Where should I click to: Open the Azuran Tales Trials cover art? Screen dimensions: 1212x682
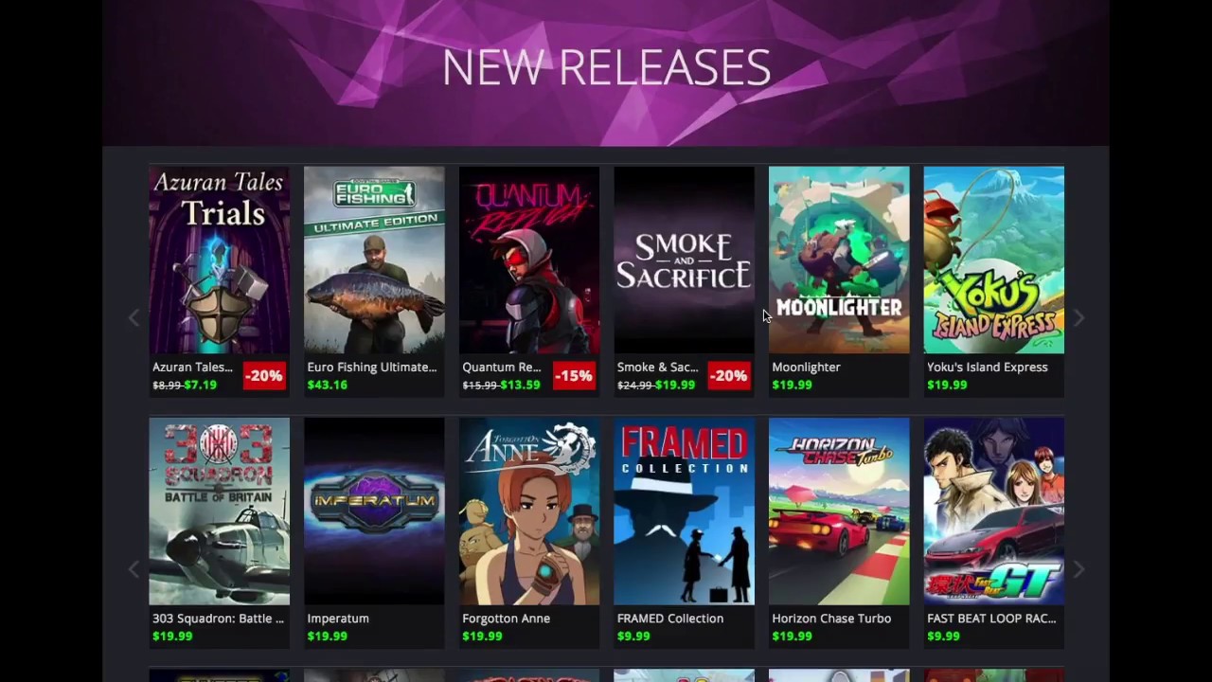point(219,260)
